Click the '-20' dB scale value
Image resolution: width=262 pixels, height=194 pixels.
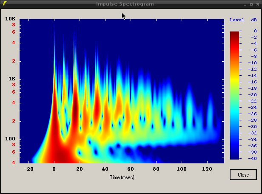(252, 95)
